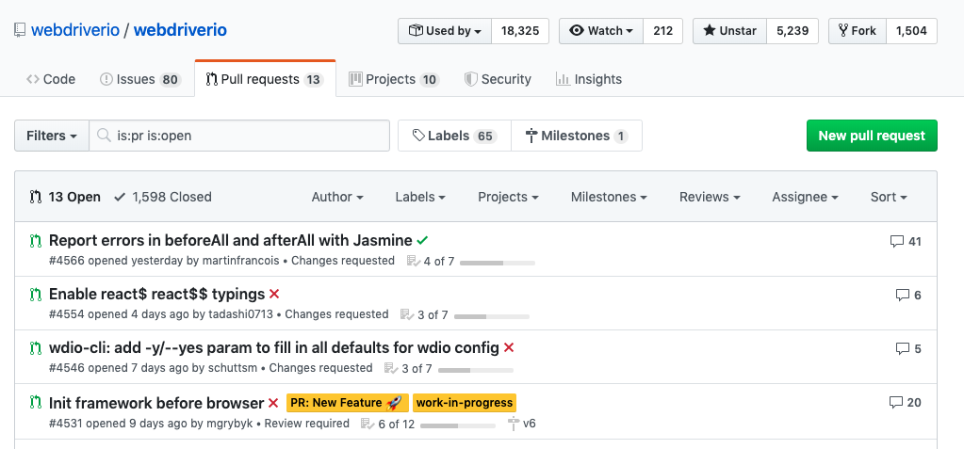Click the work-in-progress label
The image size is (964, 449).
click(x=465, y=403)
